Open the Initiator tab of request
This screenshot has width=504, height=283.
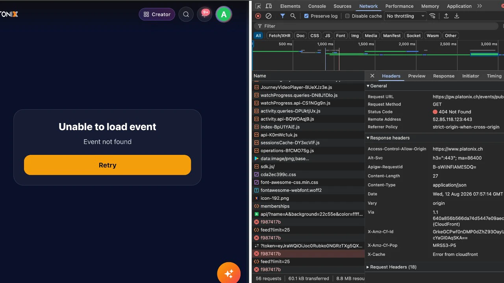[471, 76]
